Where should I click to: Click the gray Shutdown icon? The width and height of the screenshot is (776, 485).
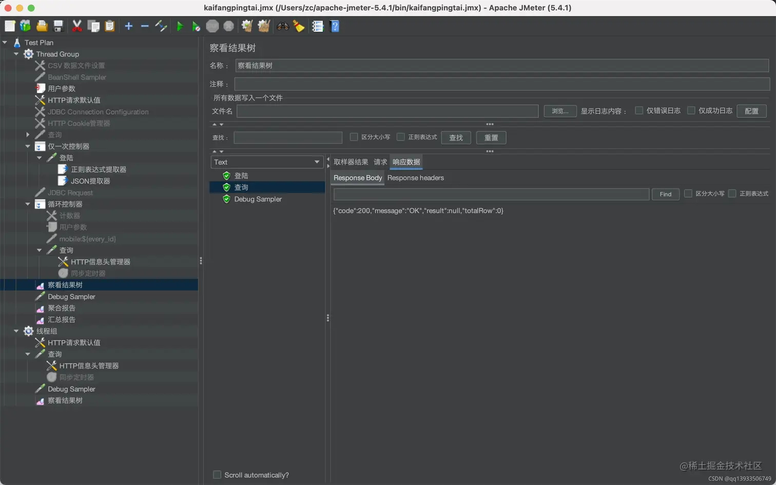click(x=229, y=26)
